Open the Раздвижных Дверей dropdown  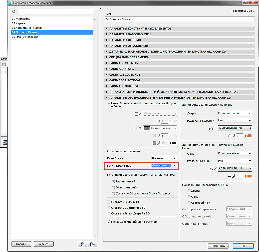tap(235, 120)
